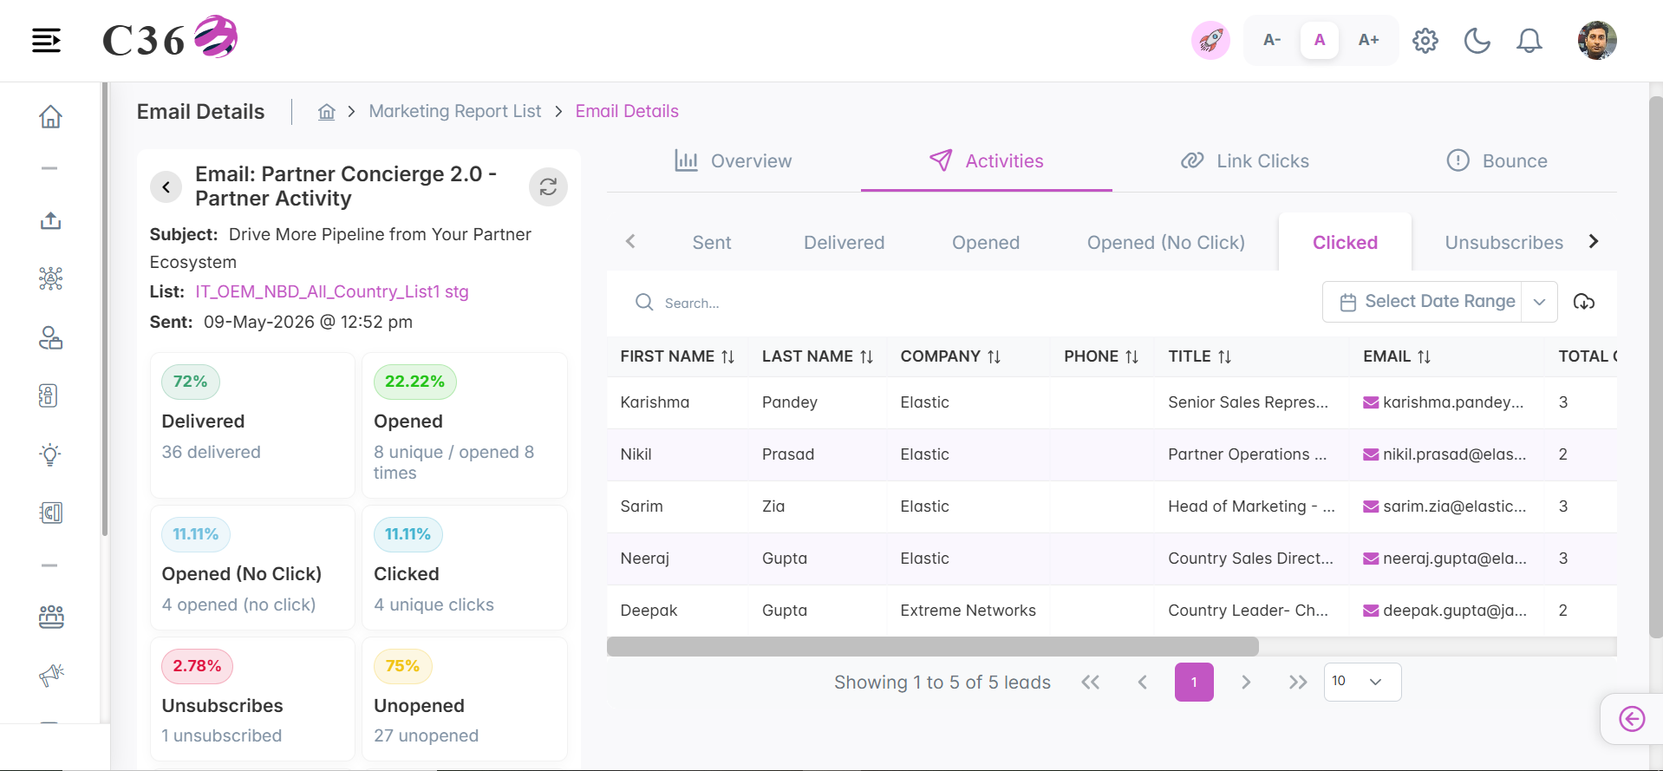
Task: Open the home icon in sidebar
Action: (x=50, y=116)
